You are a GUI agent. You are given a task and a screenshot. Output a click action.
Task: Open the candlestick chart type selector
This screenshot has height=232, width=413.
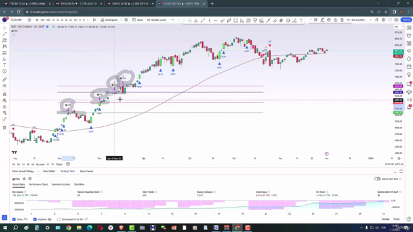point(94,20)
